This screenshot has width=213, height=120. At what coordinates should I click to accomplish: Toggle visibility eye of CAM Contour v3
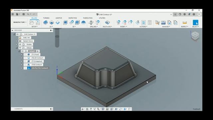tap(18, 34)
